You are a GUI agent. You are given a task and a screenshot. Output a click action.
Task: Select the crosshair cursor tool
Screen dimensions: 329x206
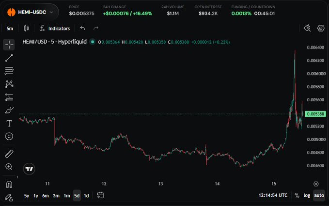(x=9, y=45)
